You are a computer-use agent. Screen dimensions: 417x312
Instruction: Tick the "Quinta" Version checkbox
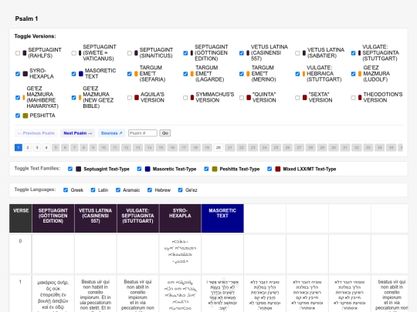[x=242, y=98]
